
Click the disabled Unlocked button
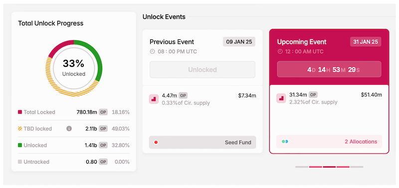[202, 69]
